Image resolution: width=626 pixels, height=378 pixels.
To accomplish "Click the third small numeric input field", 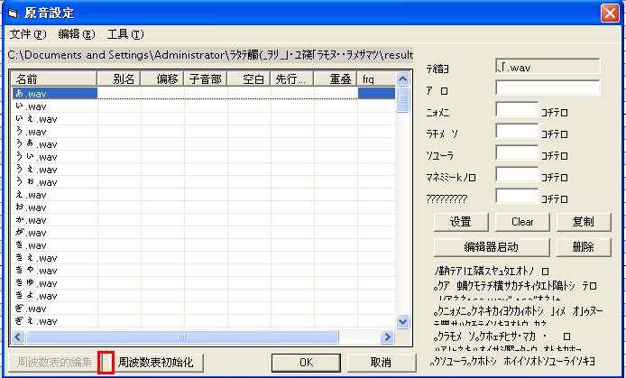I will (517, 152).
